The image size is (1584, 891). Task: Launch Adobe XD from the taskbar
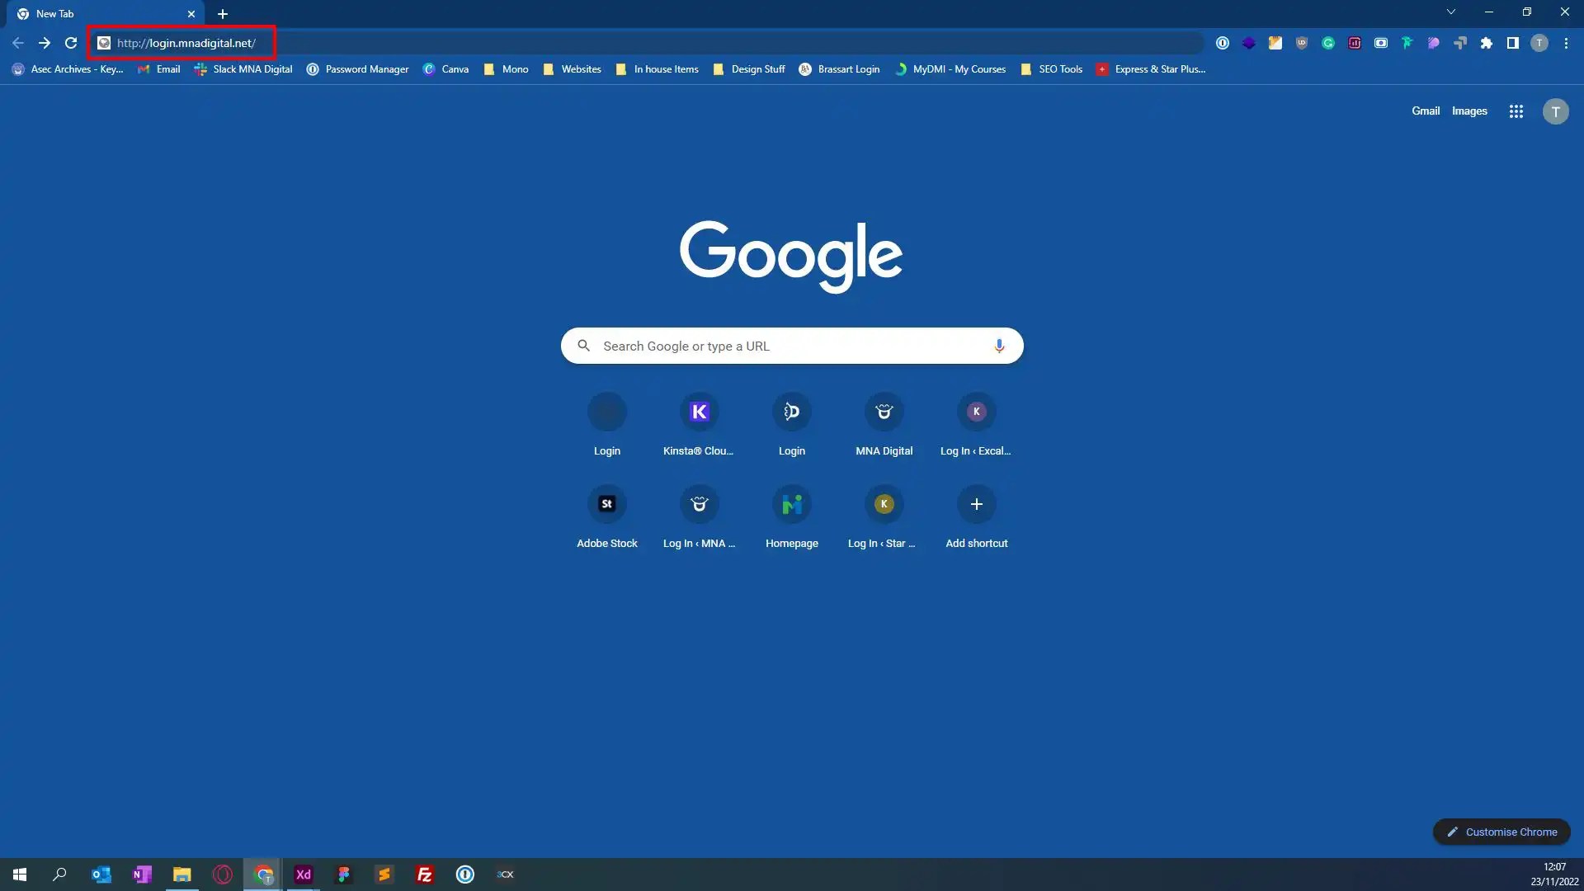[x=304, y=874]
